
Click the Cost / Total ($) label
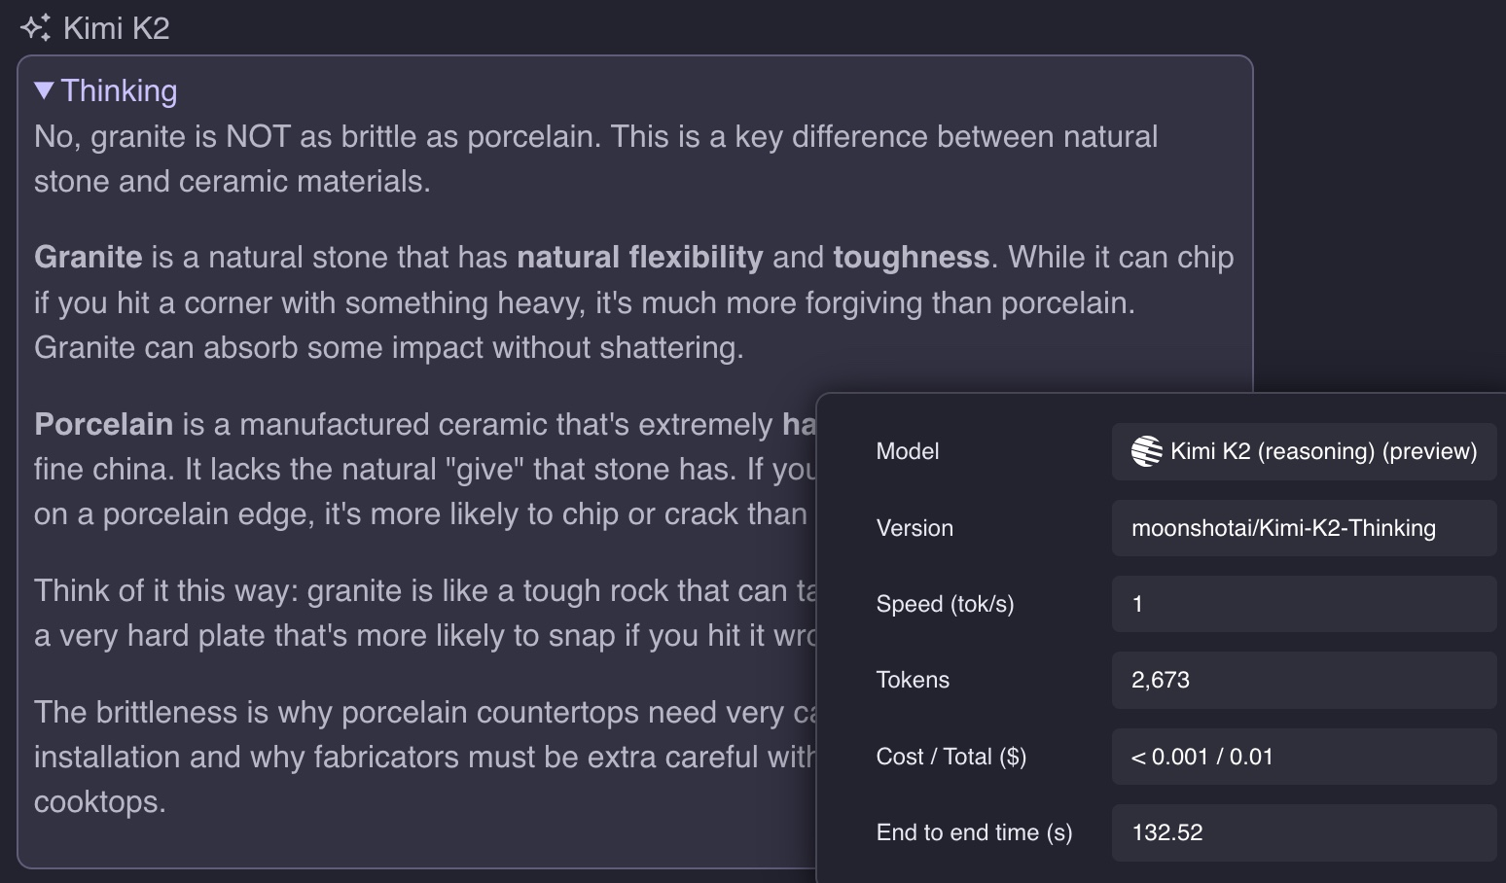(x=950, y=757)
